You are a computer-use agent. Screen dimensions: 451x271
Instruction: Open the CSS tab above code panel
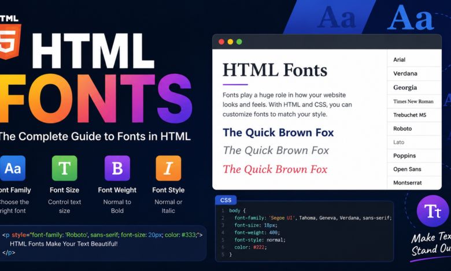point(226,200)
